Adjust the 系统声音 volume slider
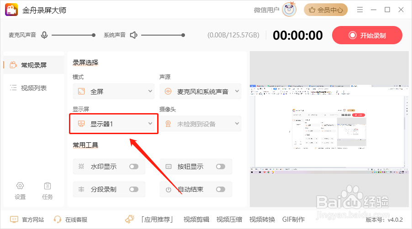The height and width of the screenshot is (229, 412). pos(163,35)
